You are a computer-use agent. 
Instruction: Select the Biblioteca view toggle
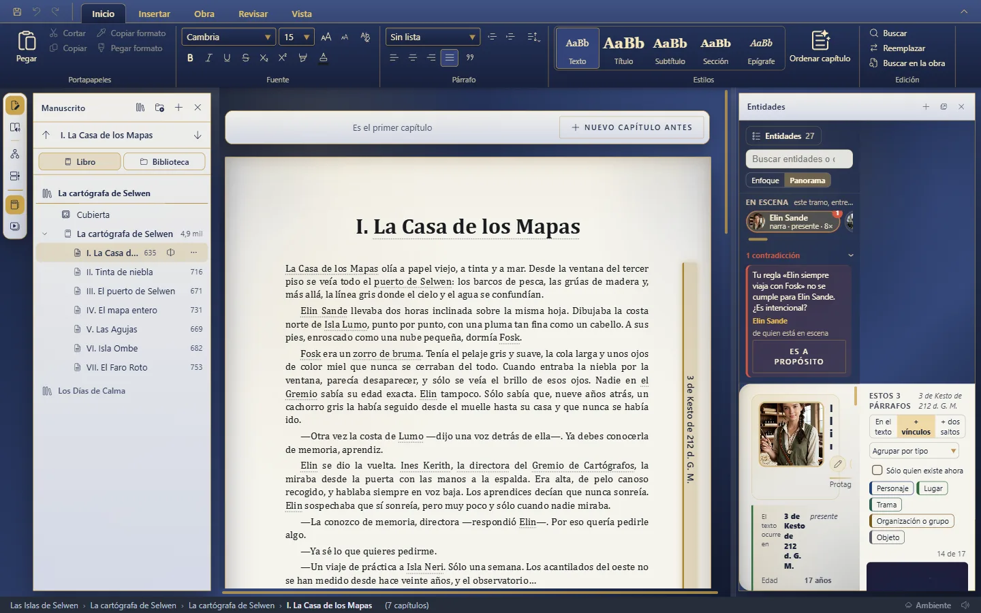164,161
